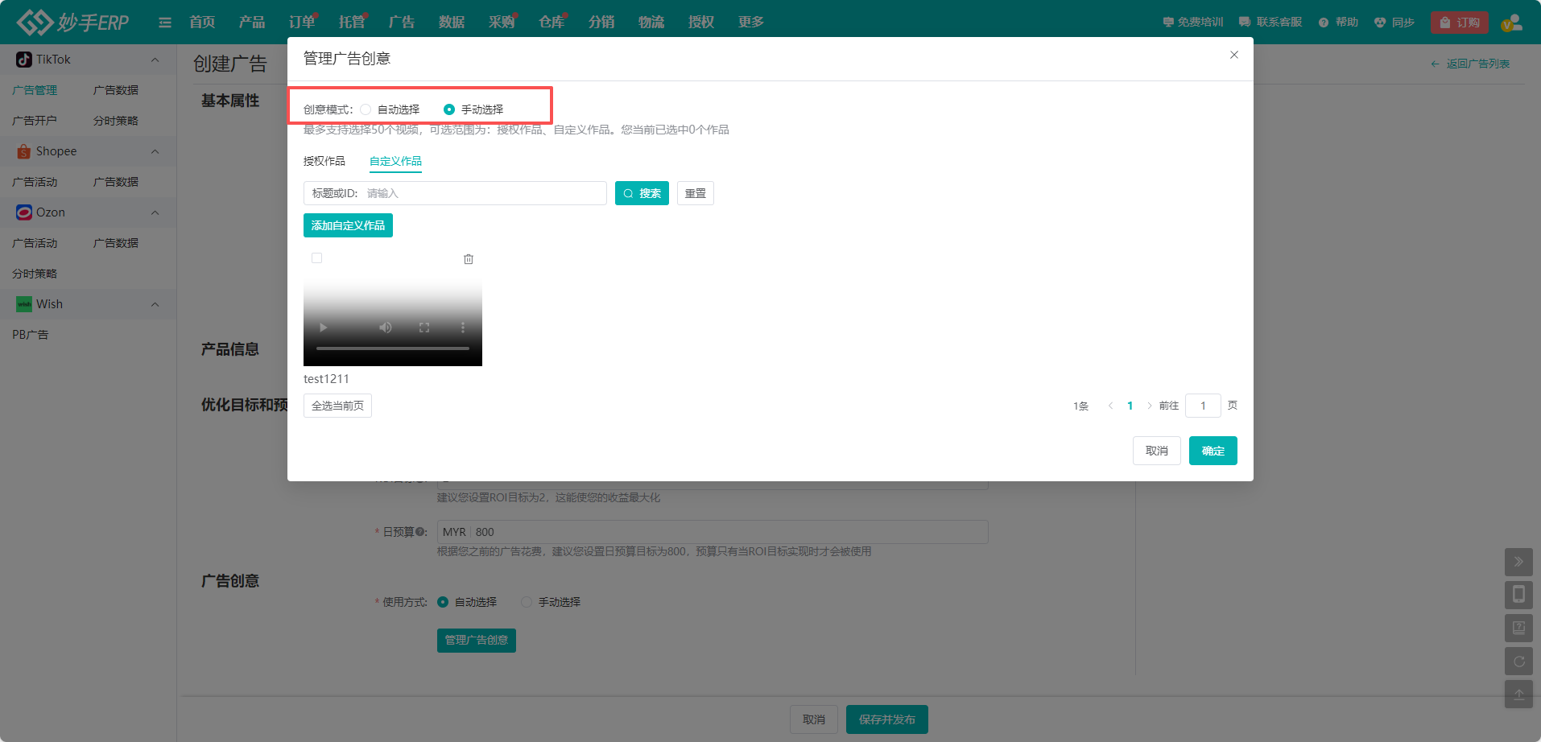Open the 更多 top menu

coord(751,23)
